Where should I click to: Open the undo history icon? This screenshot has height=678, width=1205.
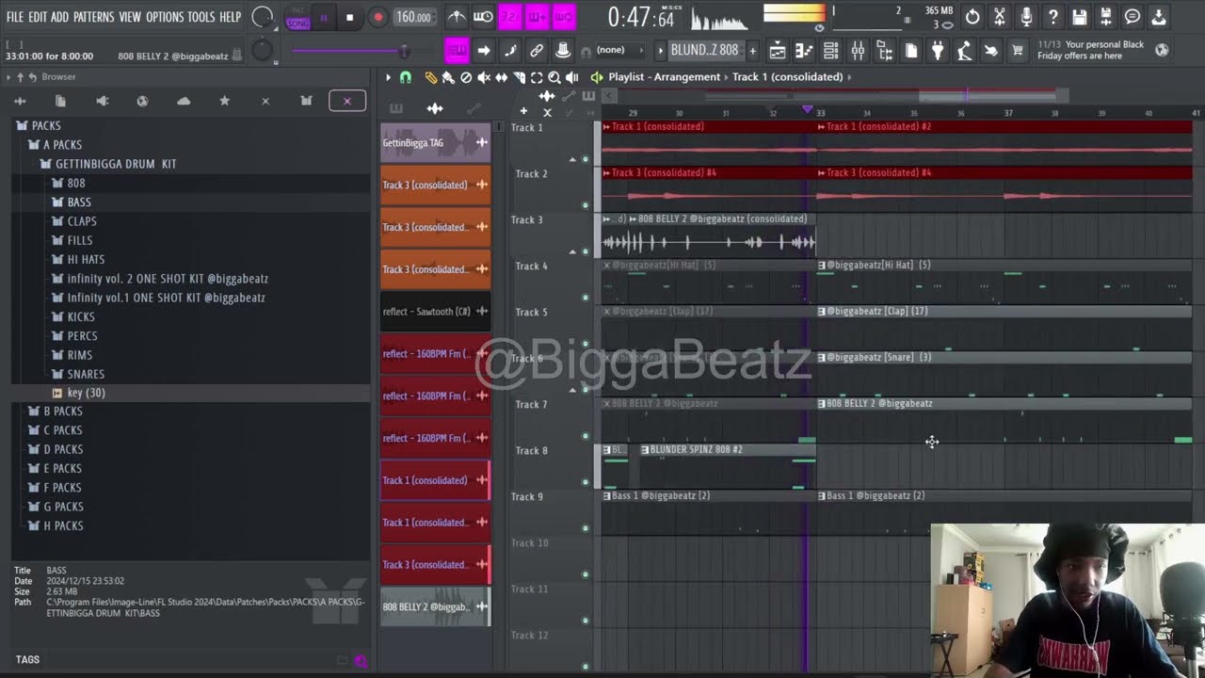(x=972, y=17)
